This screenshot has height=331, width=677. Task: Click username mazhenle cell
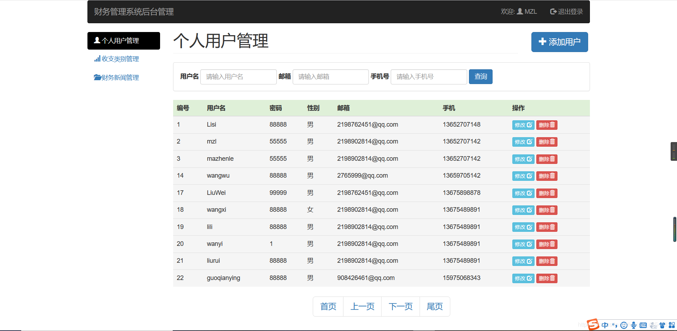[x=220, y=159]
